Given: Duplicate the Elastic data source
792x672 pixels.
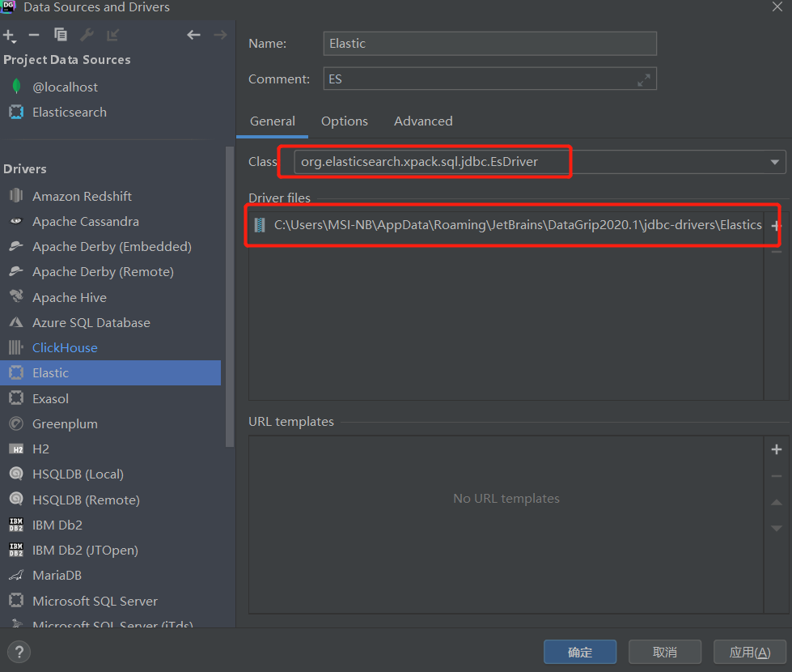Looking at the screenshot, I should click(59, 35).
